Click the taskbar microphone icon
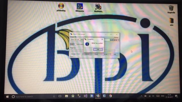Screen dimensions: 182x102 click(54, 96)
